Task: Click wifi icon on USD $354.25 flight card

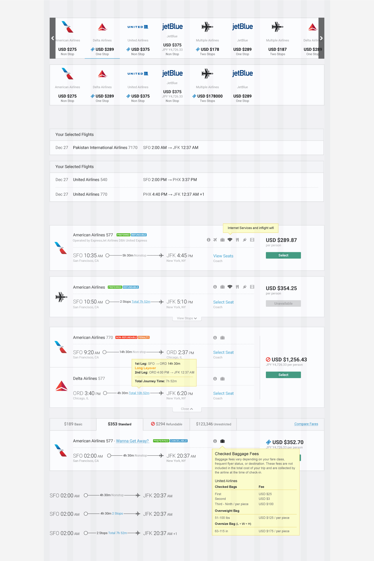Action: click(x=230, y=287)
